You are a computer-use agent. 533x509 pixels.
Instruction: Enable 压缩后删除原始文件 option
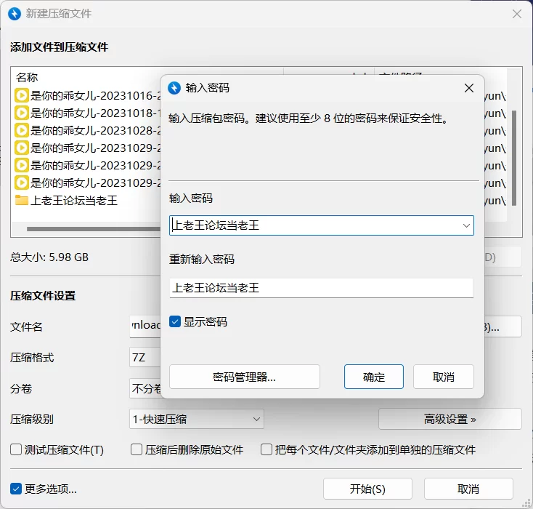[x=137, y=449]
